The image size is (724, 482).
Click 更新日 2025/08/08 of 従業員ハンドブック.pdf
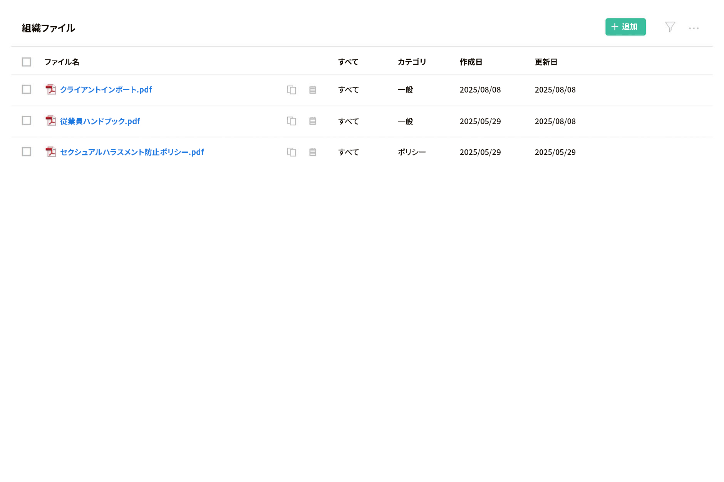pos(555,121)
